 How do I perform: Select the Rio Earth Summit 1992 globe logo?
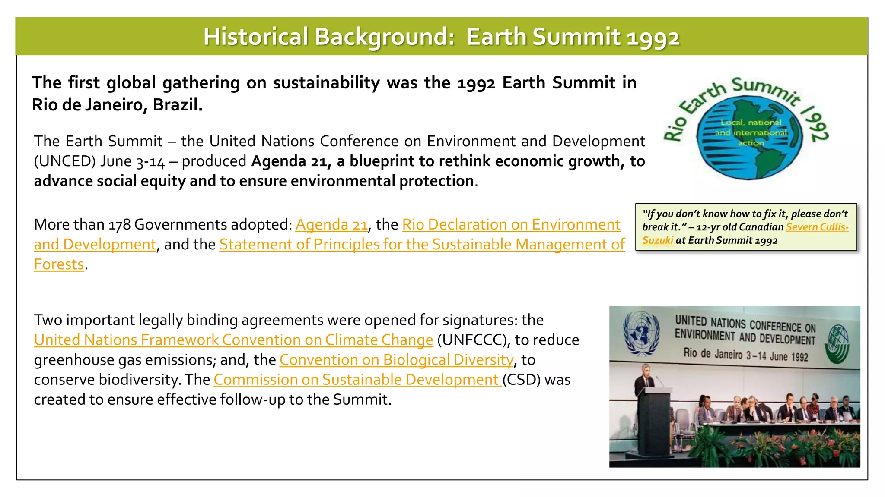pyautogui.click(x=749, y=137)
